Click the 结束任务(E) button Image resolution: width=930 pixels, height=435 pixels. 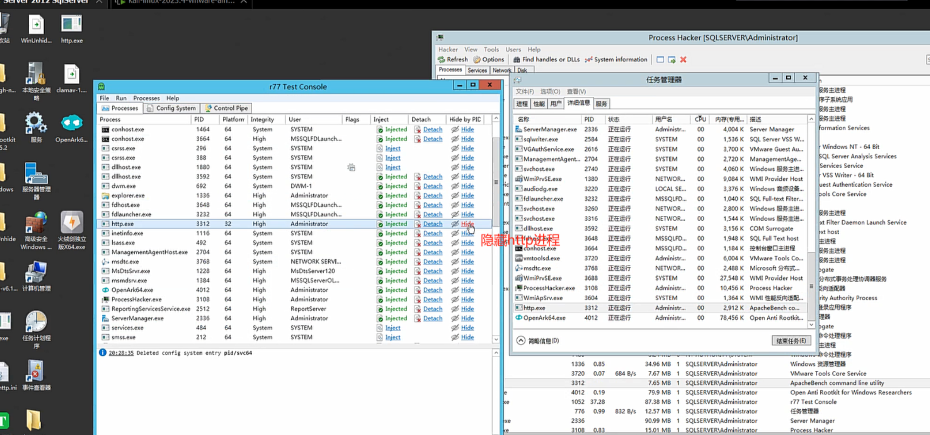tap(791, 341)
